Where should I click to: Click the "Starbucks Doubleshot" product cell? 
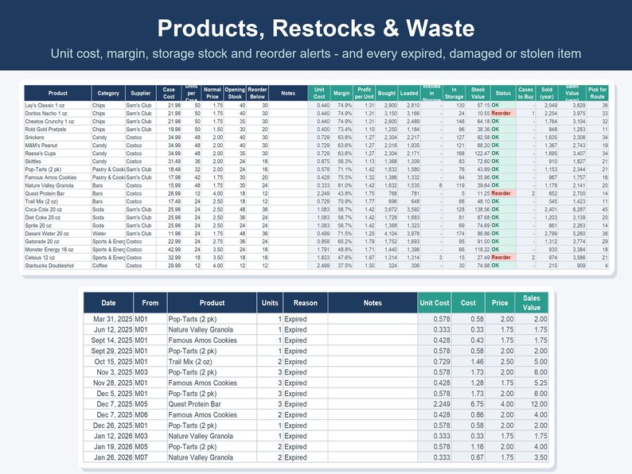pyautogui.click(x=57, y=266)
